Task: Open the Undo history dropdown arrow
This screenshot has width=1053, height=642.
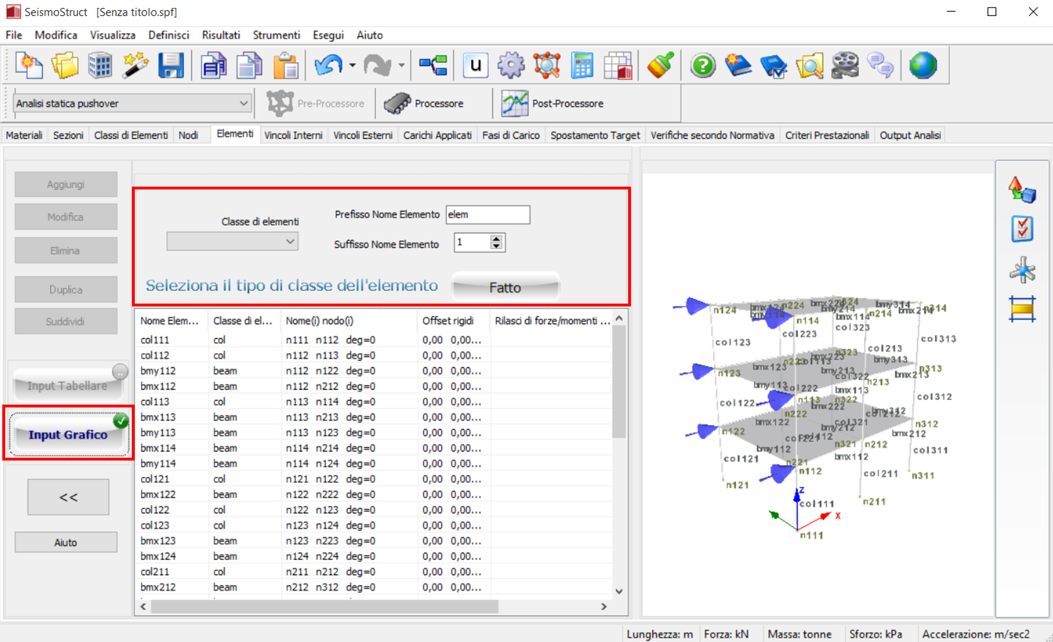Action: coord(352,66)
